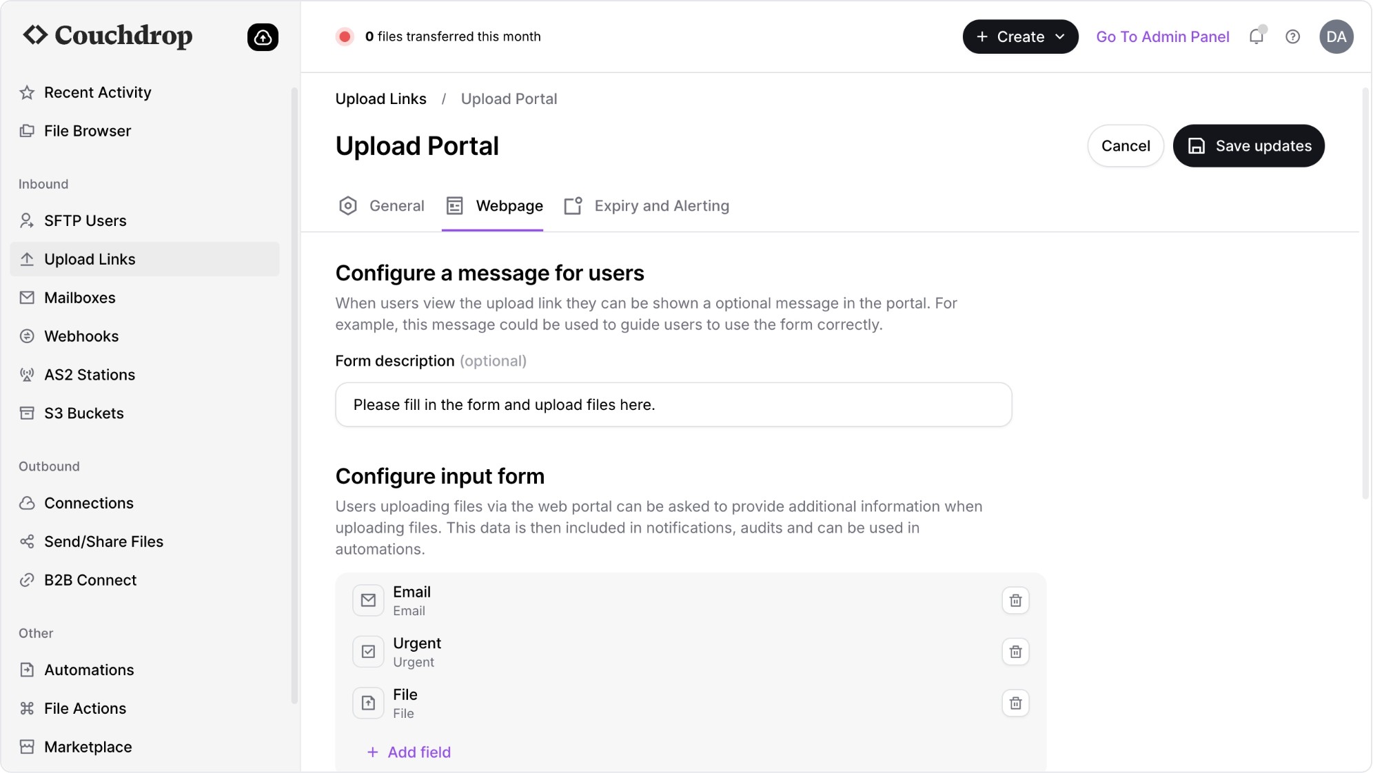Open SFTP Users in the sidebar
The height and width of the screenshot is (773, 1373).
click(85, 221)
